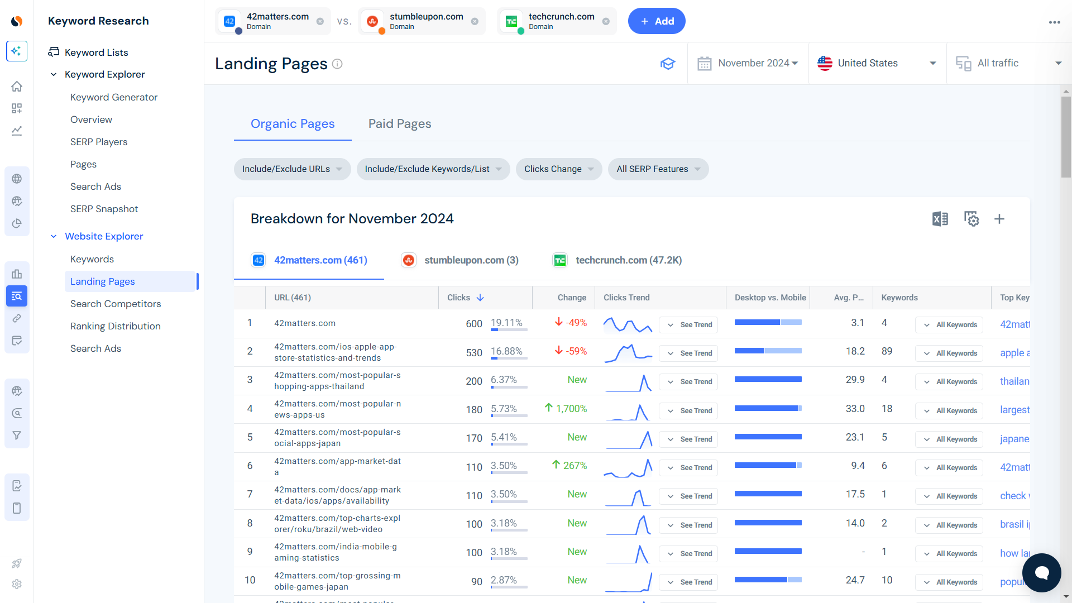
Task: Select the filter icon in the sidebar
Action: (x=17, y=435)
